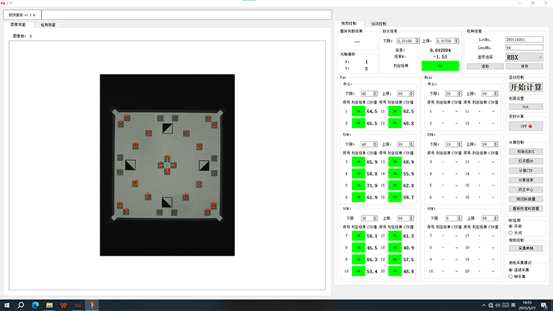Click the 开始计算 button
Image resolution: width=553 pixels, height=311 pixels.
click(x=526, y=88)
